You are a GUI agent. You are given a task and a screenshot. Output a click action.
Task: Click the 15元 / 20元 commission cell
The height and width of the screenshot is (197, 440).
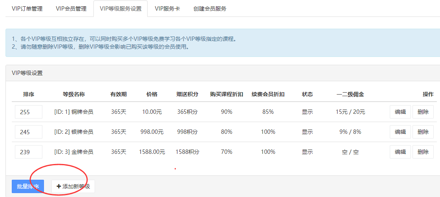[350, 112]
